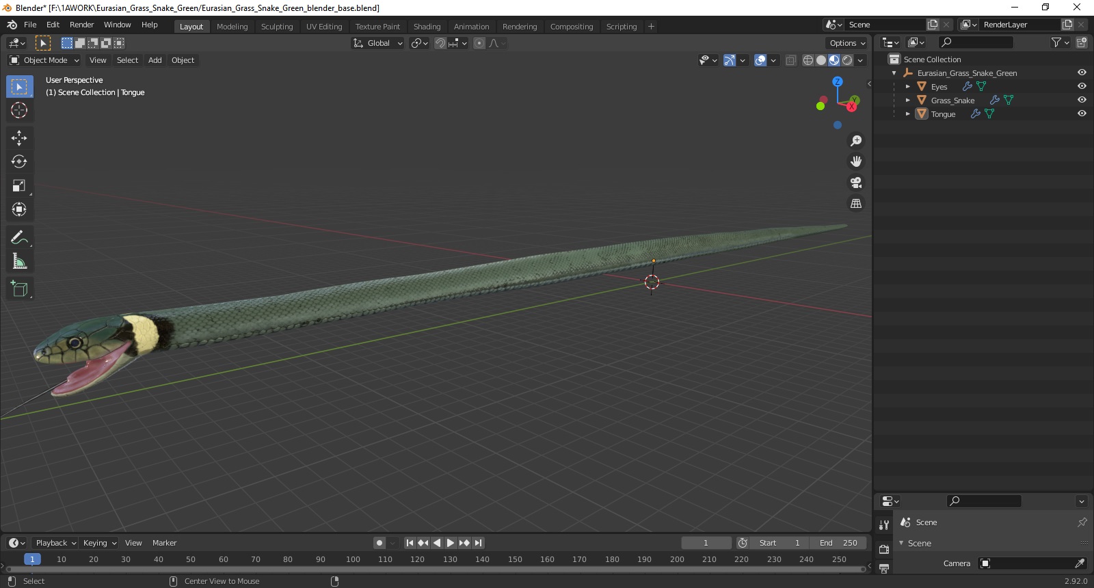Open the Render properties tab icon

[884, 549]
